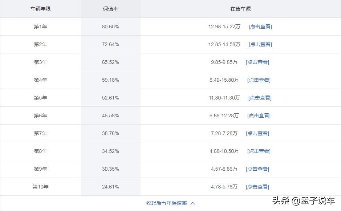Viewport: 341px width, 211px height.
Task: Open 点击查看 next to 4.68-10.50万
Action: [x=259, y=151]
